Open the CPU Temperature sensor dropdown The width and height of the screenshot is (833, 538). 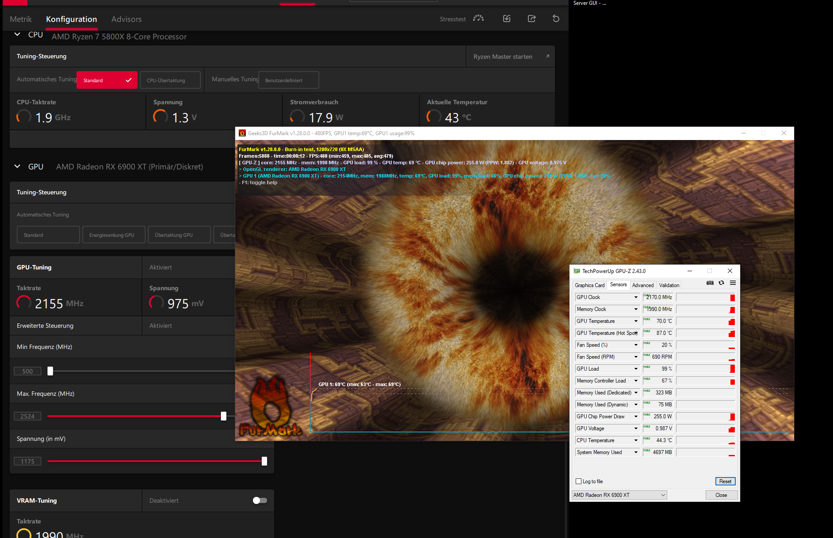point(636,440)
